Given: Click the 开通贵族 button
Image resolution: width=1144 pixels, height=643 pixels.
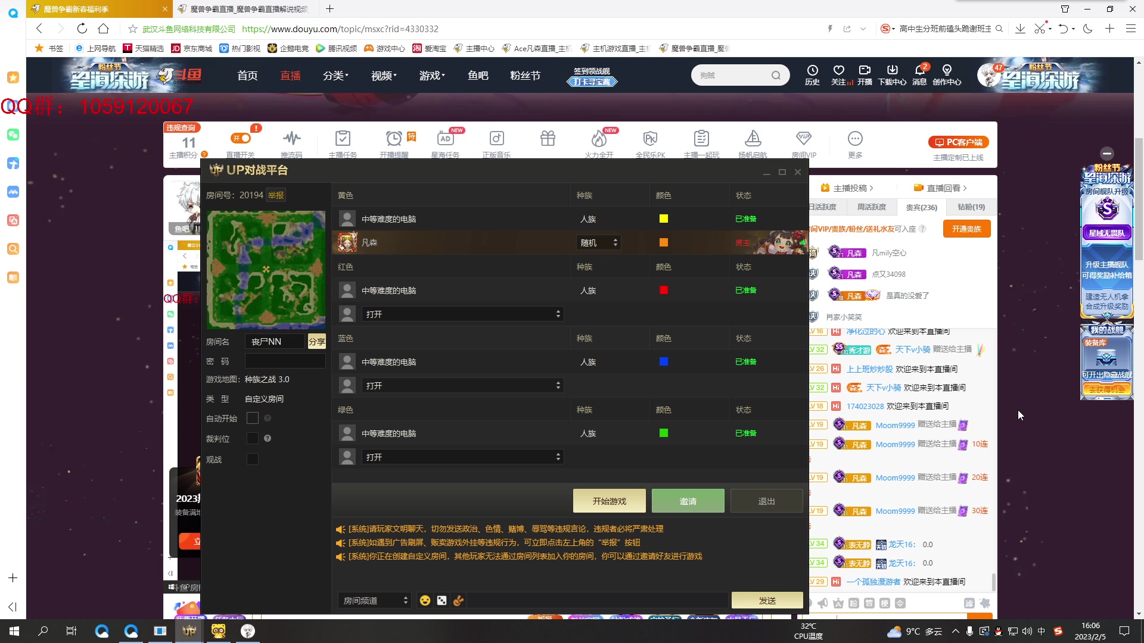Looking at the screenshot, I should [966, 229].
